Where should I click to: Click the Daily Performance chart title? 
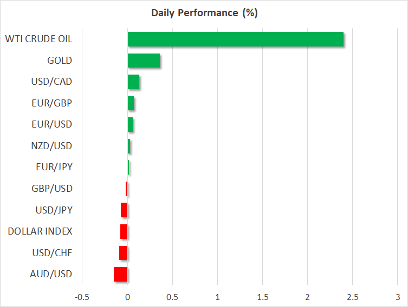204,13
